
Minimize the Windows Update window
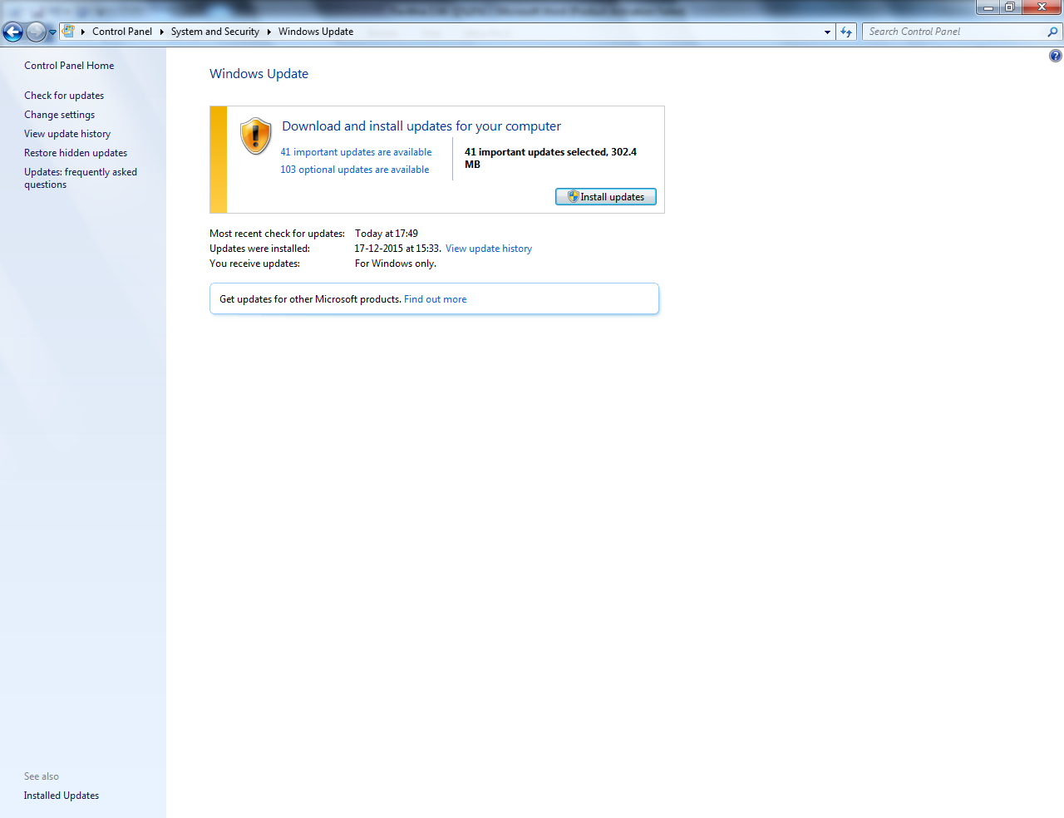point(988,7)
